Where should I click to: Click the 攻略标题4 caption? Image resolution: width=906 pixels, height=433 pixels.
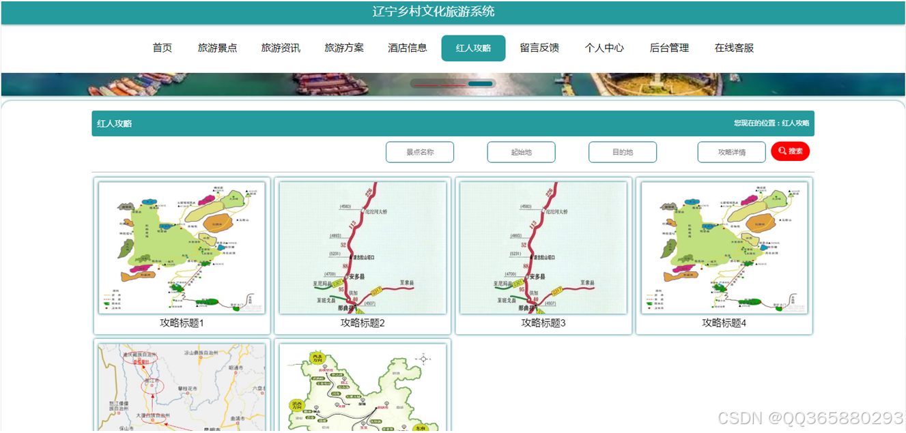724,323
